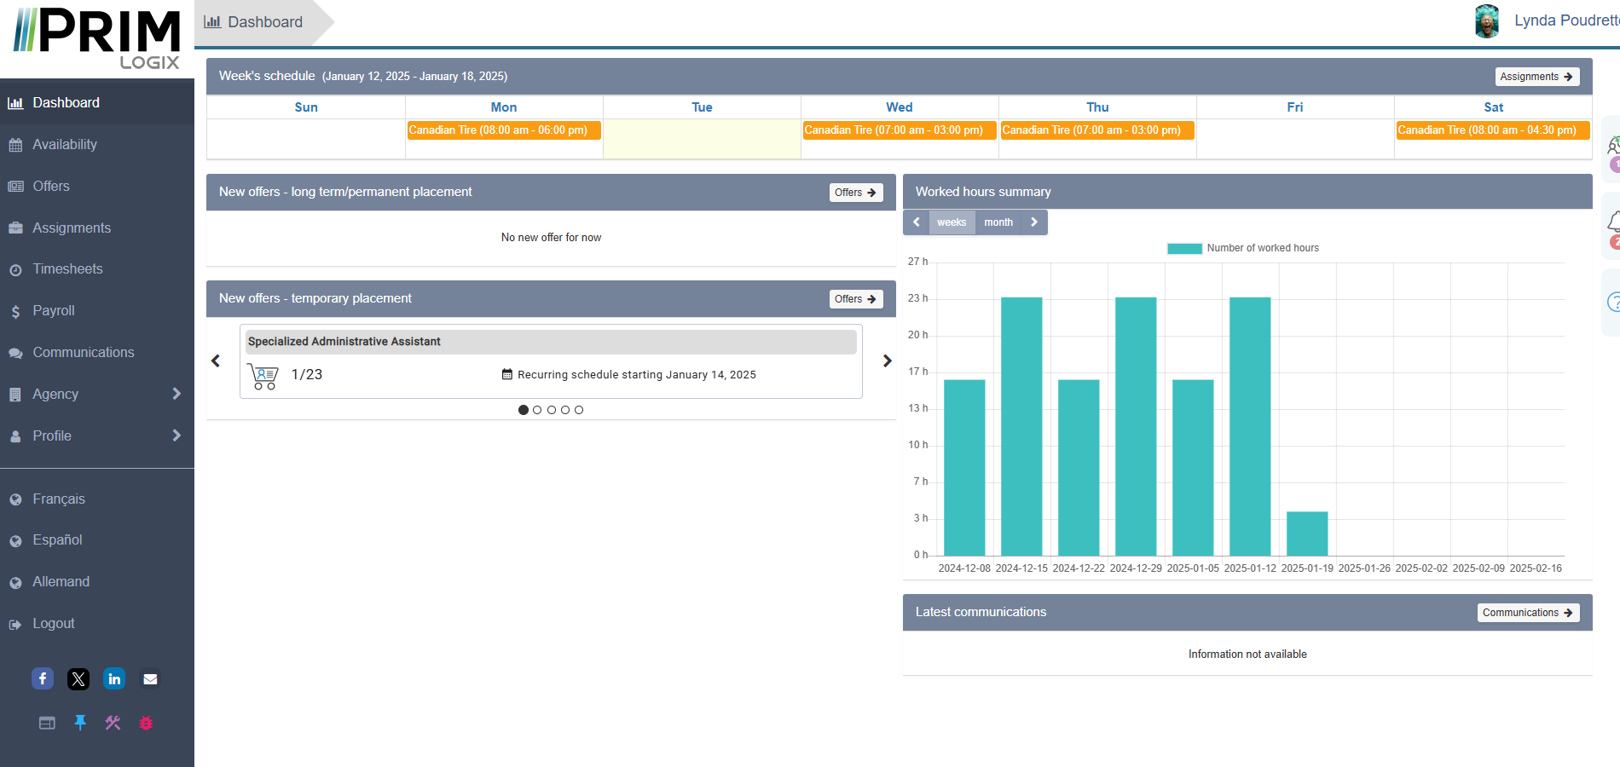This screenshot has height=767, width=1620.
Task: Open the tools wrench icon
Action: [113, 723]
